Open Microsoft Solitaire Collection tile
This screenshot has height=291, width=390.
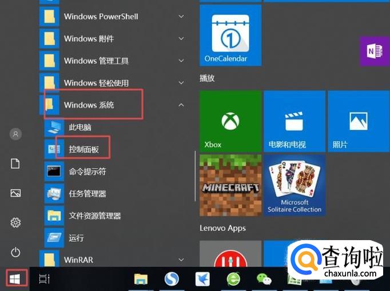[x=294, y=185]
